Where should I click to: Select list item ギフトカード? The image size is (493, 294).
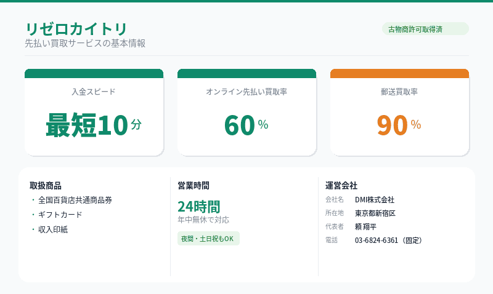pyautogui.click(x=60, y=215)
